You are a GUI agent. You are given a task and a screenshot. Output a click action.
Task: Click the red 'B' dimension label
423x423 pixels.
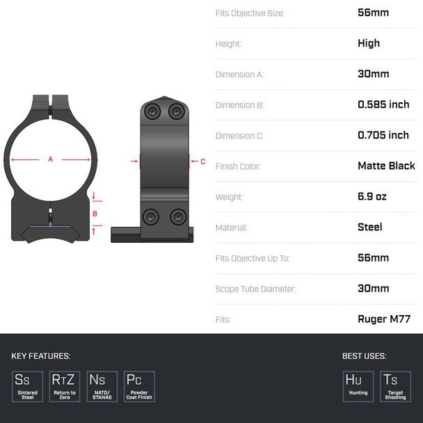click(x=95, y=214)
